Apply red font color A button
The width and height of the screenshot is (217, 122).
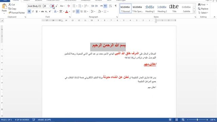[66, 12]
